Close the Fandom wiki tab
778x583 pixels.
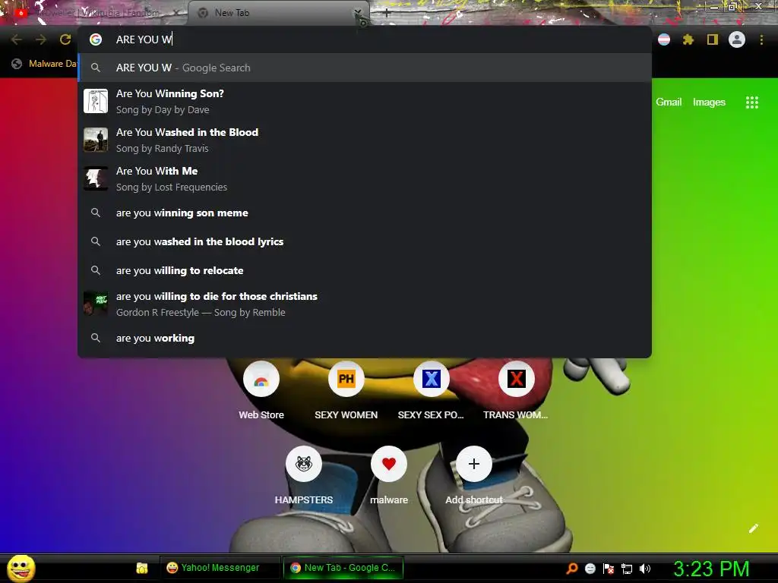point(176,13)
